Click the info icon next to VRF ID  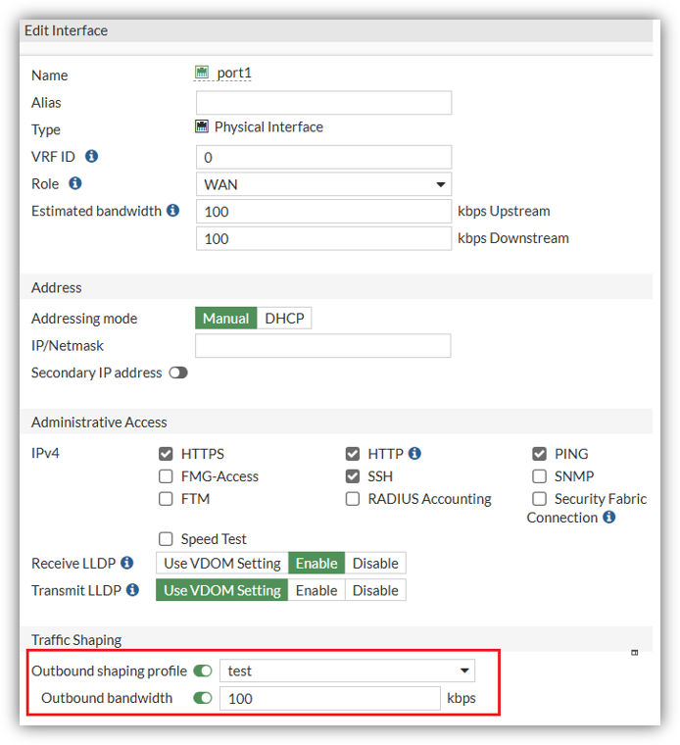[x=92, y=156]
